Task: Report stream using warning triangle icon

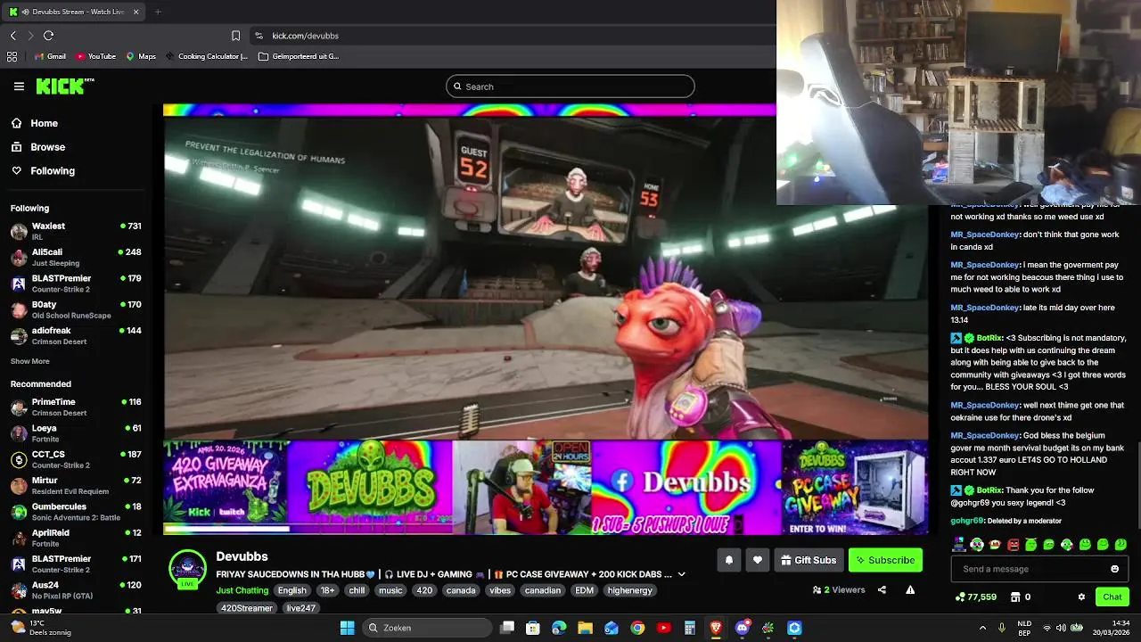Action: pyautogui.click(x=910, y=589)
